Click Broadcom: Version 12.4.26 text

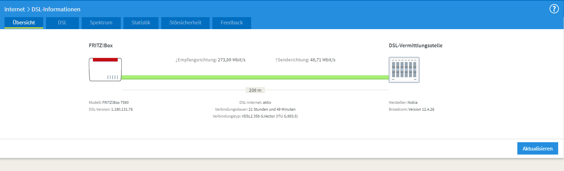pyautogui.click(x=411, y=109)
